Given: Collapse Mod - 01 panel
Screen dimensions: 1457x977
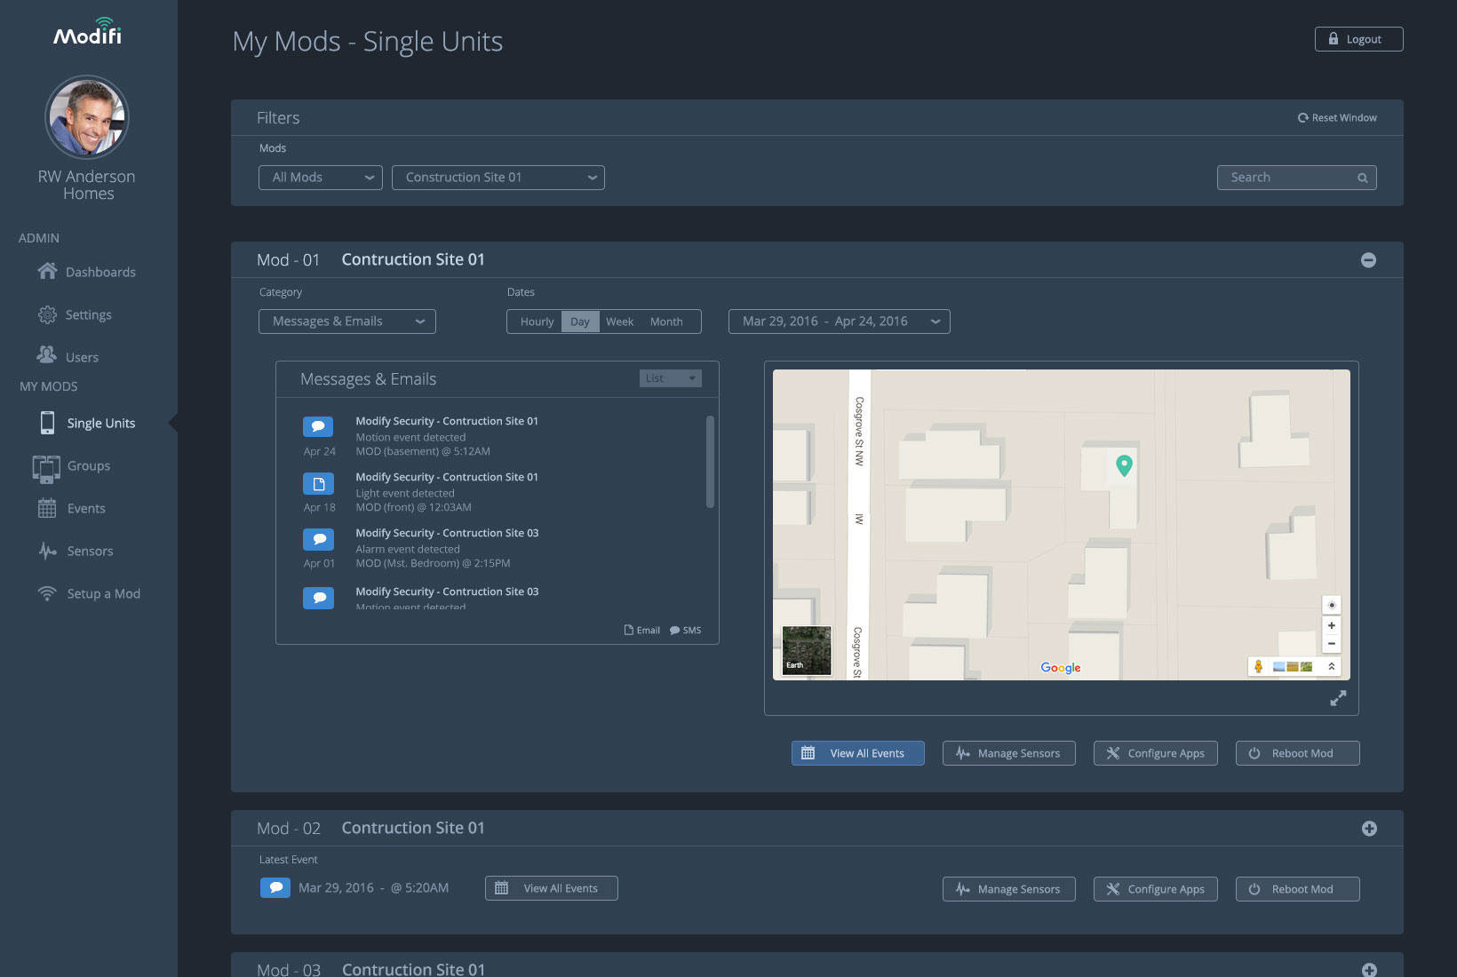Looking at the screenshot, I should click(1369, 260).
